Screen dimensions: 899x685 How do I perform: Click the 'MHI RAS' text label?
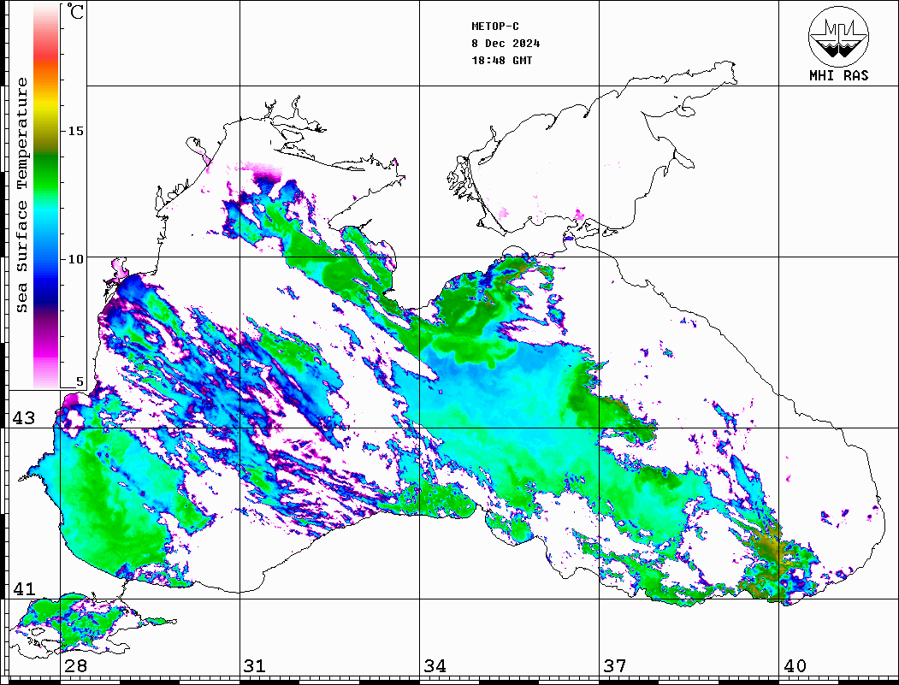click(x=838, y=75)
